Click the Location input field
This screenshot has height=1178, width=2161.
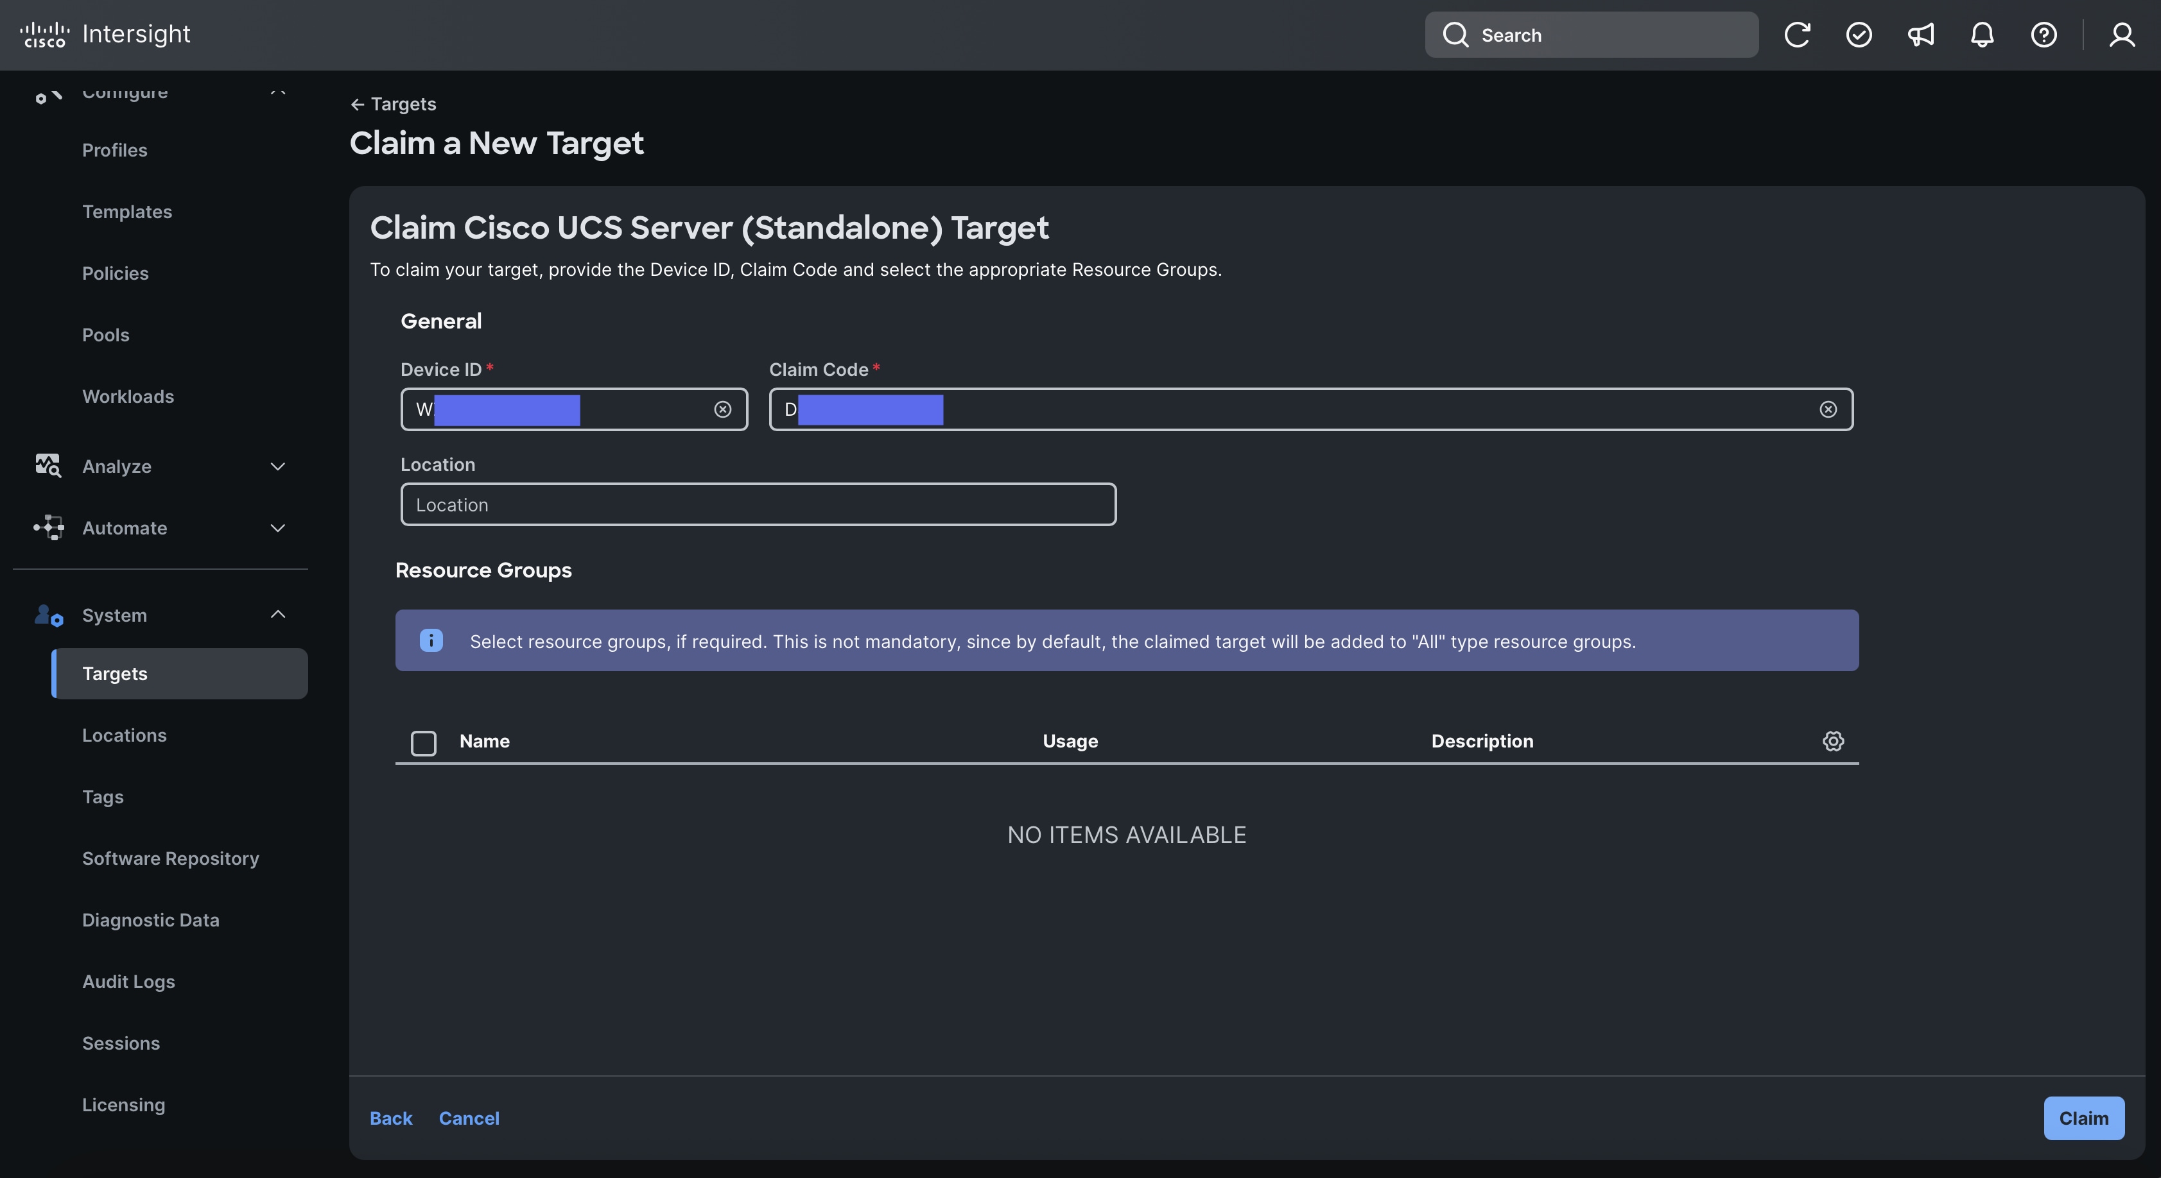point(758,505)
